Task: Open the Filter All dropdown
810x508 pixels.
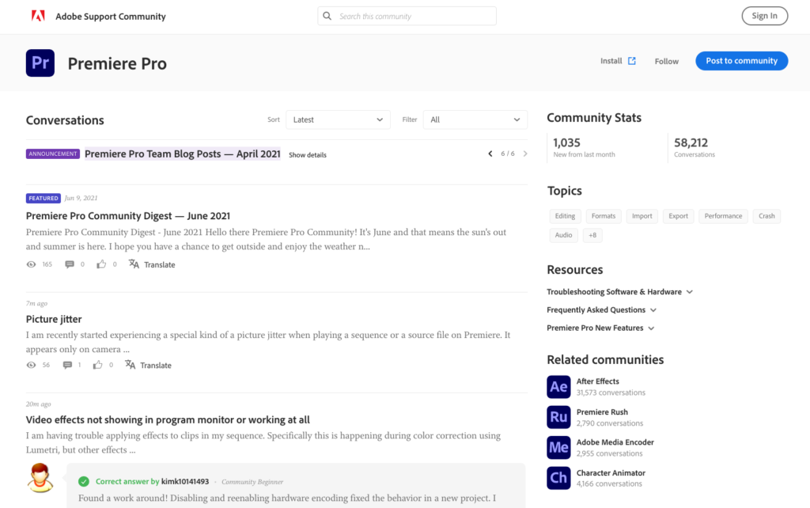Action: point(475,119)
